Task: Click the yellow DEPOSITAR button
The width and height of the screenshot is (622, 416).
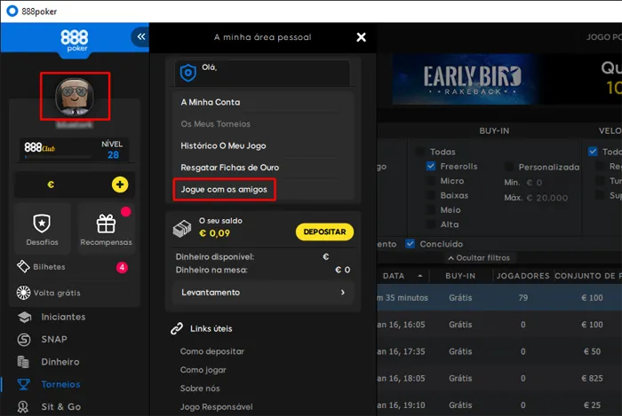Action: pyautogui.click(x=324, y=232)
